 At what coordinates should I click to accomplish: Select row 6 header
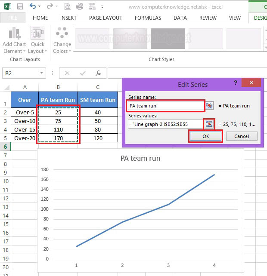pyautogui.click(x=6, y=147)
